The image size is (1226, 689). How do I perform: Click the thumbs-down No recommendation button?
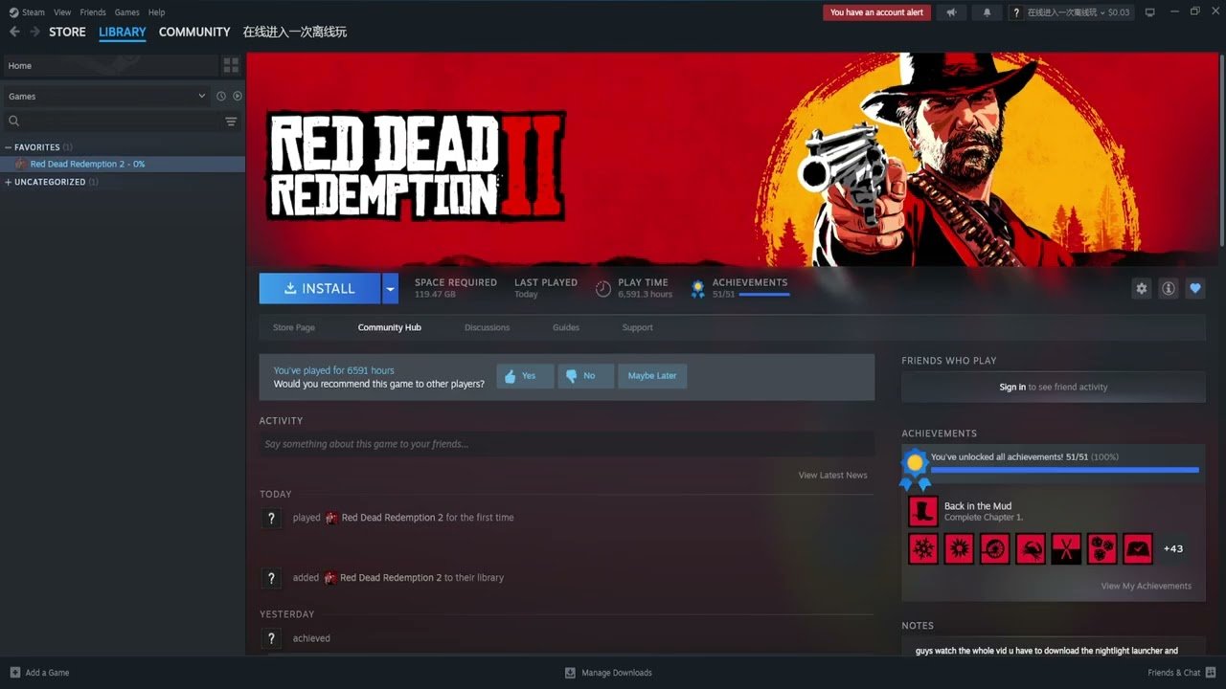586,376
